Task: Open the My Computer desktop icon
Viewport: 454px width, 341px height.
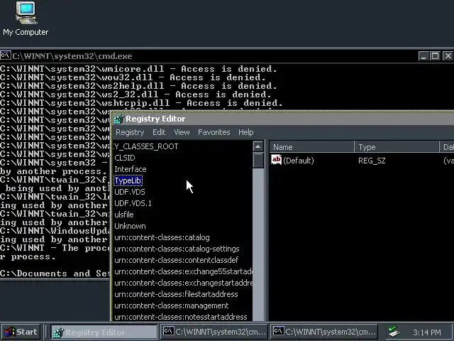Action: coord(26,19)
